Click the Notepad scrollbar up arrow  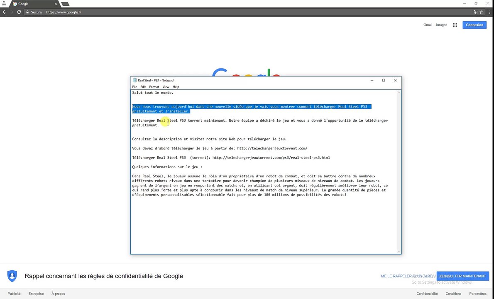(x=399, y=92)
